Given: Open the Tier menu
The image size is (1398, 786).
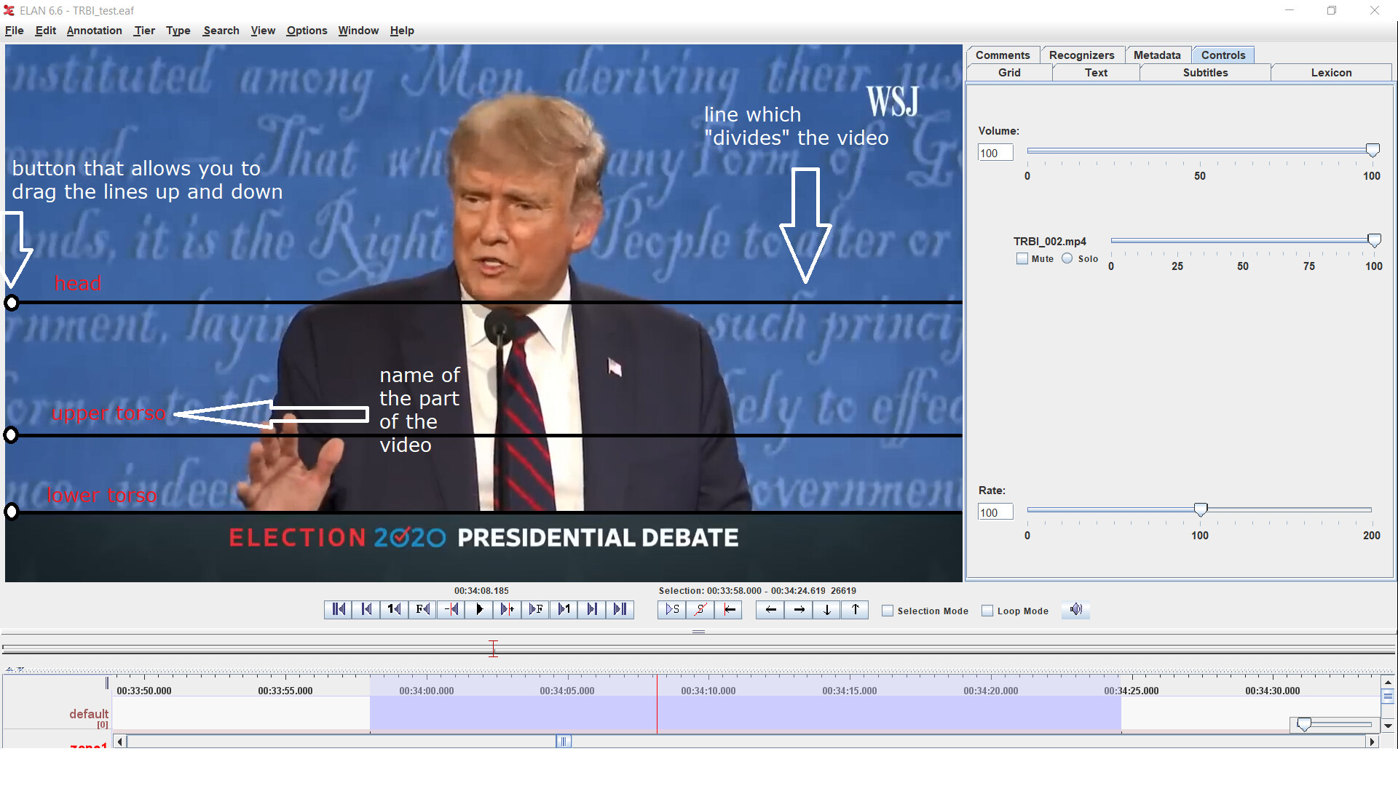Looking at the screenshot, I should (144, 31).
